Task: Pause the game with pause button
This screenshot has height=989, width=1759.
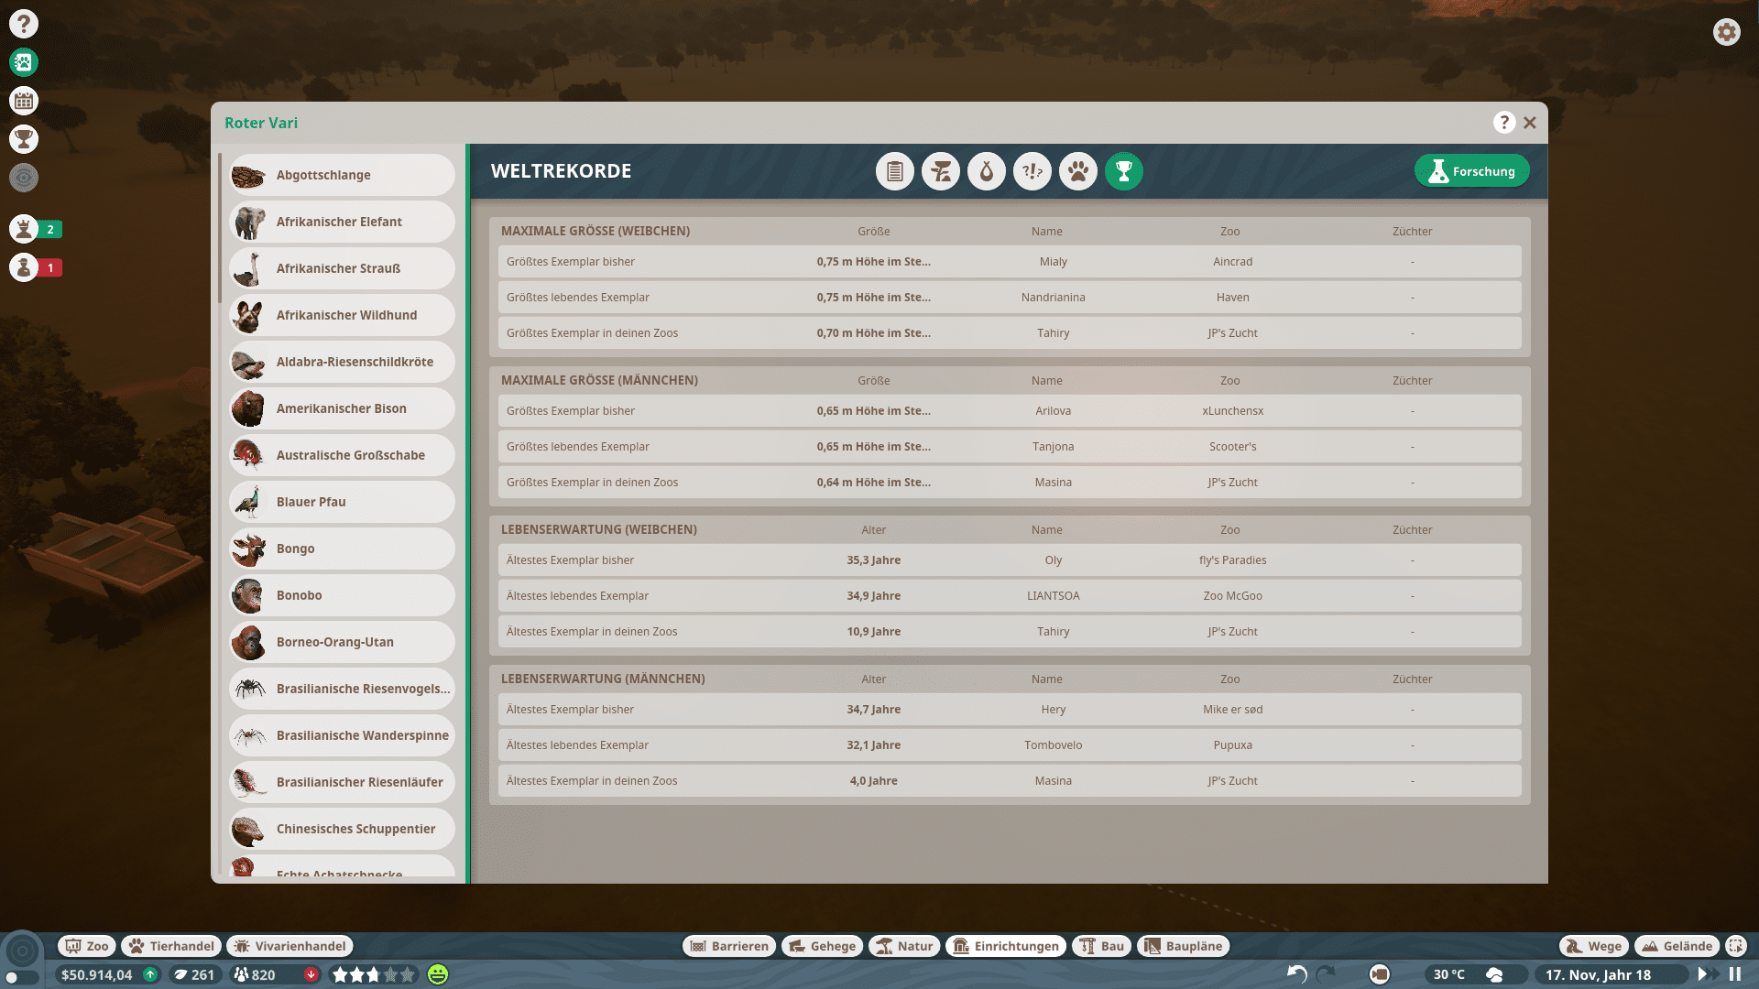Action: pos(1735,974)
